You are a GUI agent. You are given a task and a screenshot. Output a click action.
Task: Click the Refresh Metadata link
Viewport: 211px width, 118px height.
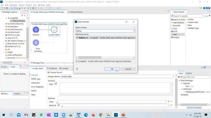tap(194, 108)
